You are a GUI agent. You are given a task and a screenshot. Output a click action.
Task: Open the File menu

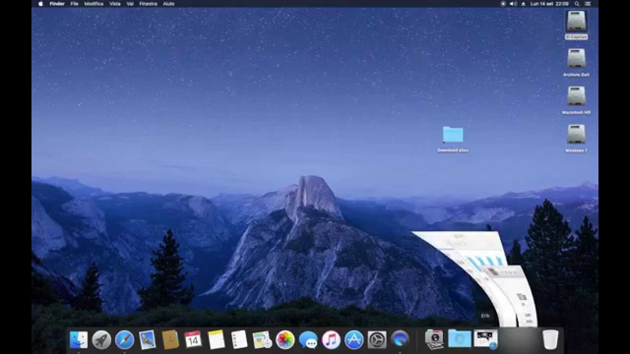74,3
